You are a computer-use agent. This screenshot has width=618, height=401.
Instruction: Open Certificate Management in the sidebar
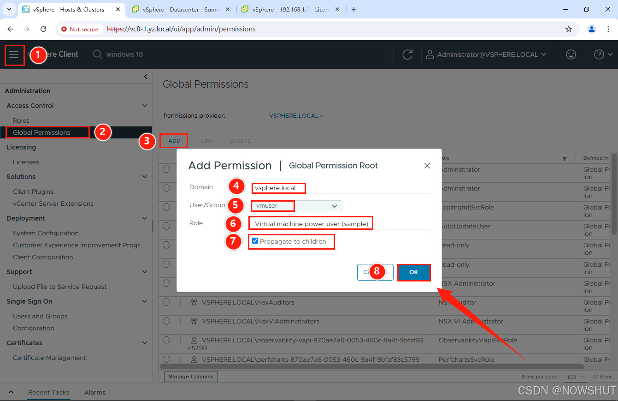49,358
